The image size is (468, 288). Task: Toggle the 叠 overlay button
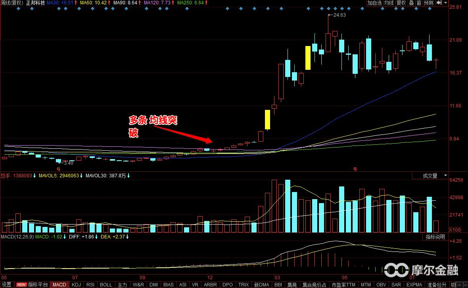coord(411,3)
